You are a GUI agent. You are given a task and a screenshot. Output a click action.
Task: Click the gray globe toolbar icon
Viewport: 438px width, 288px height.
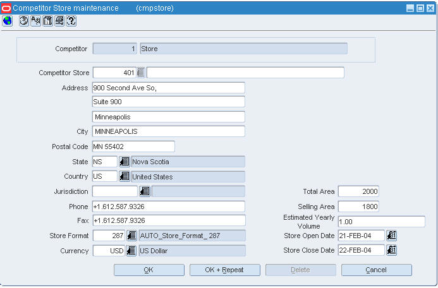point(24,21)
